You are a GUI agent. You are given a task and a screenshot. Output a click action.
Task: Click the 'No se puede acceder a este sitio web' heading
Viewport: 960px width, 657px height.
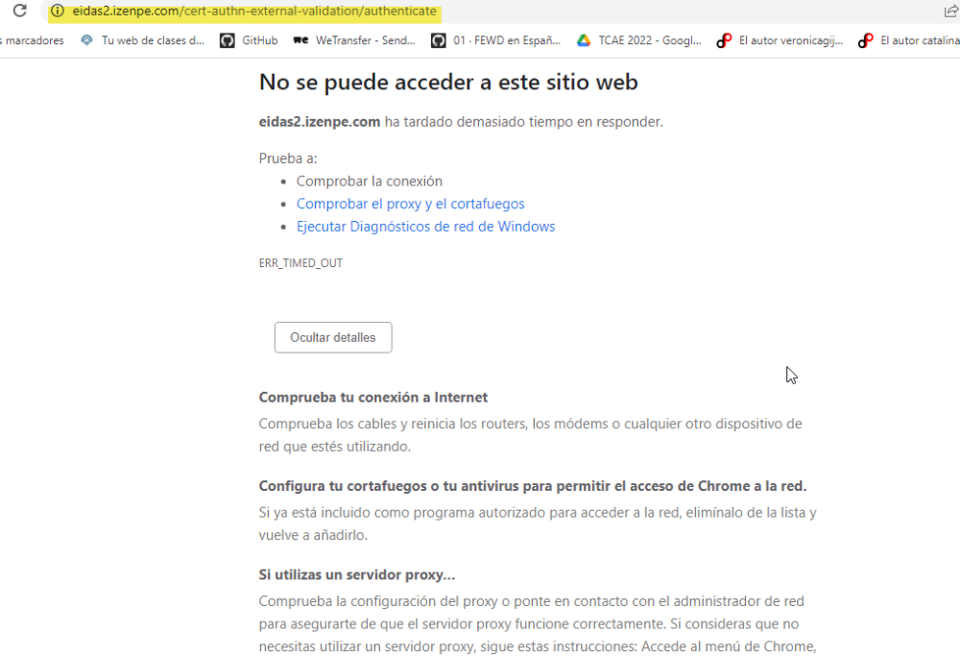(x=448, y=82)
